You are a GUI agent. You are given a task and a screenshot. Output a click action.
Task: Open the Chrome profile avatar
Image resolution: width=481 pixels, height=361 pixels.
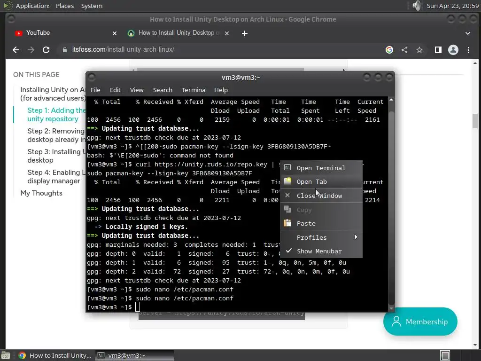pos(453,50)
